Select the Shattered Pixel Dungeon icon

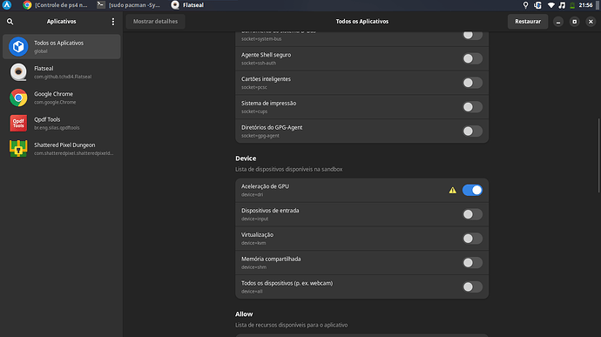(x=18, y=149)
